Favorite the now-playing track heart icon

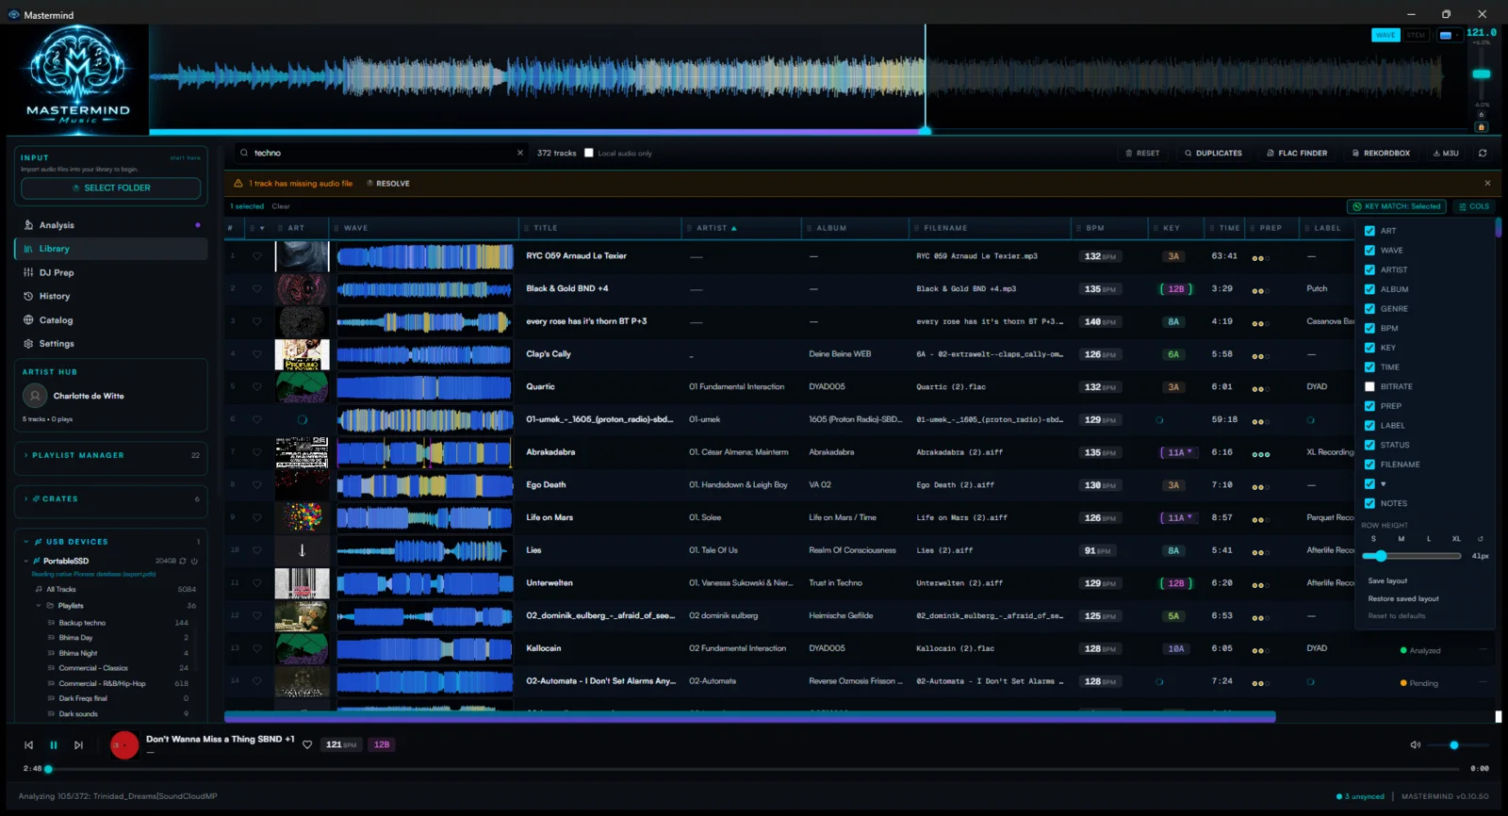(x=307, y=744)
